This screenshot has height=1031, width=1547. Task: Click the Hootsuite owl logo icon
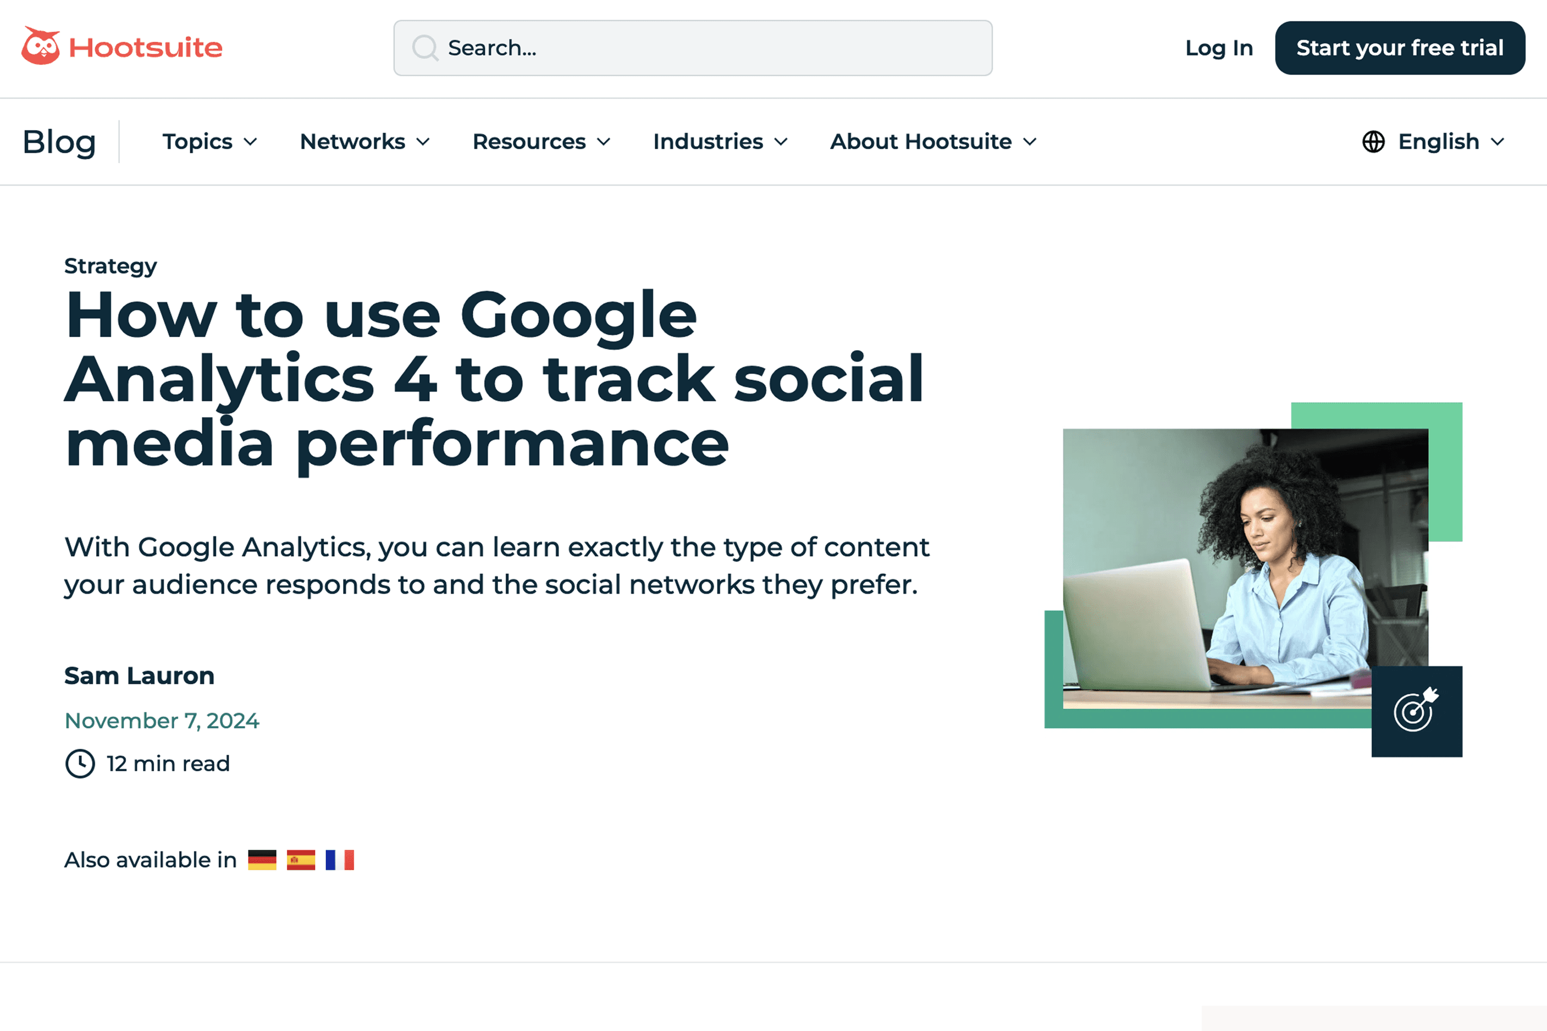click(41, 46)
